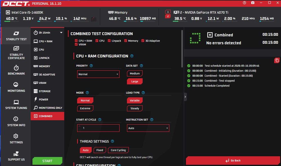Choose Fixed thread setting
281x166 pixels.
click(x=100, y=150)
